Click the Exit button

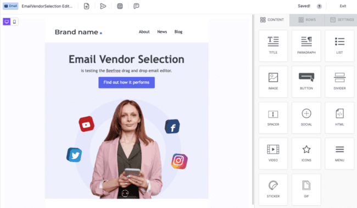[x=343, y=6]
